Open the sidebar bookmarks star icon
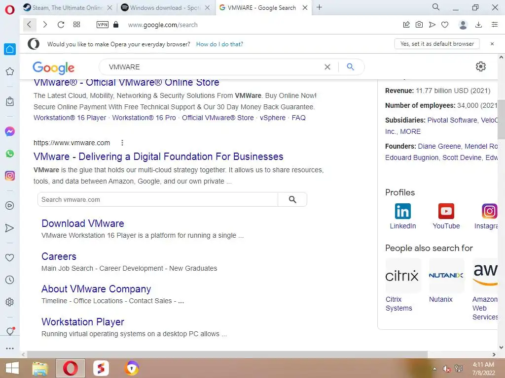This screenshot has width=505, height=378. click(10, 71)
